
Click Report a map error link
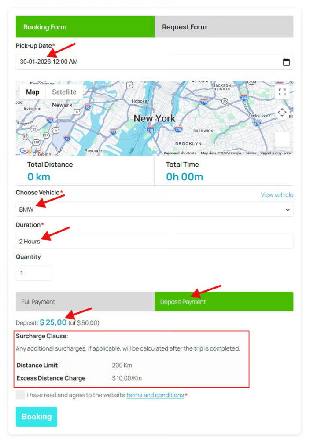[276, 153]
